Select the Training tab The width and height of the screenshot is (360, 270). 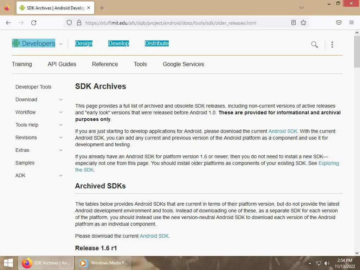(x=22, y=64)
